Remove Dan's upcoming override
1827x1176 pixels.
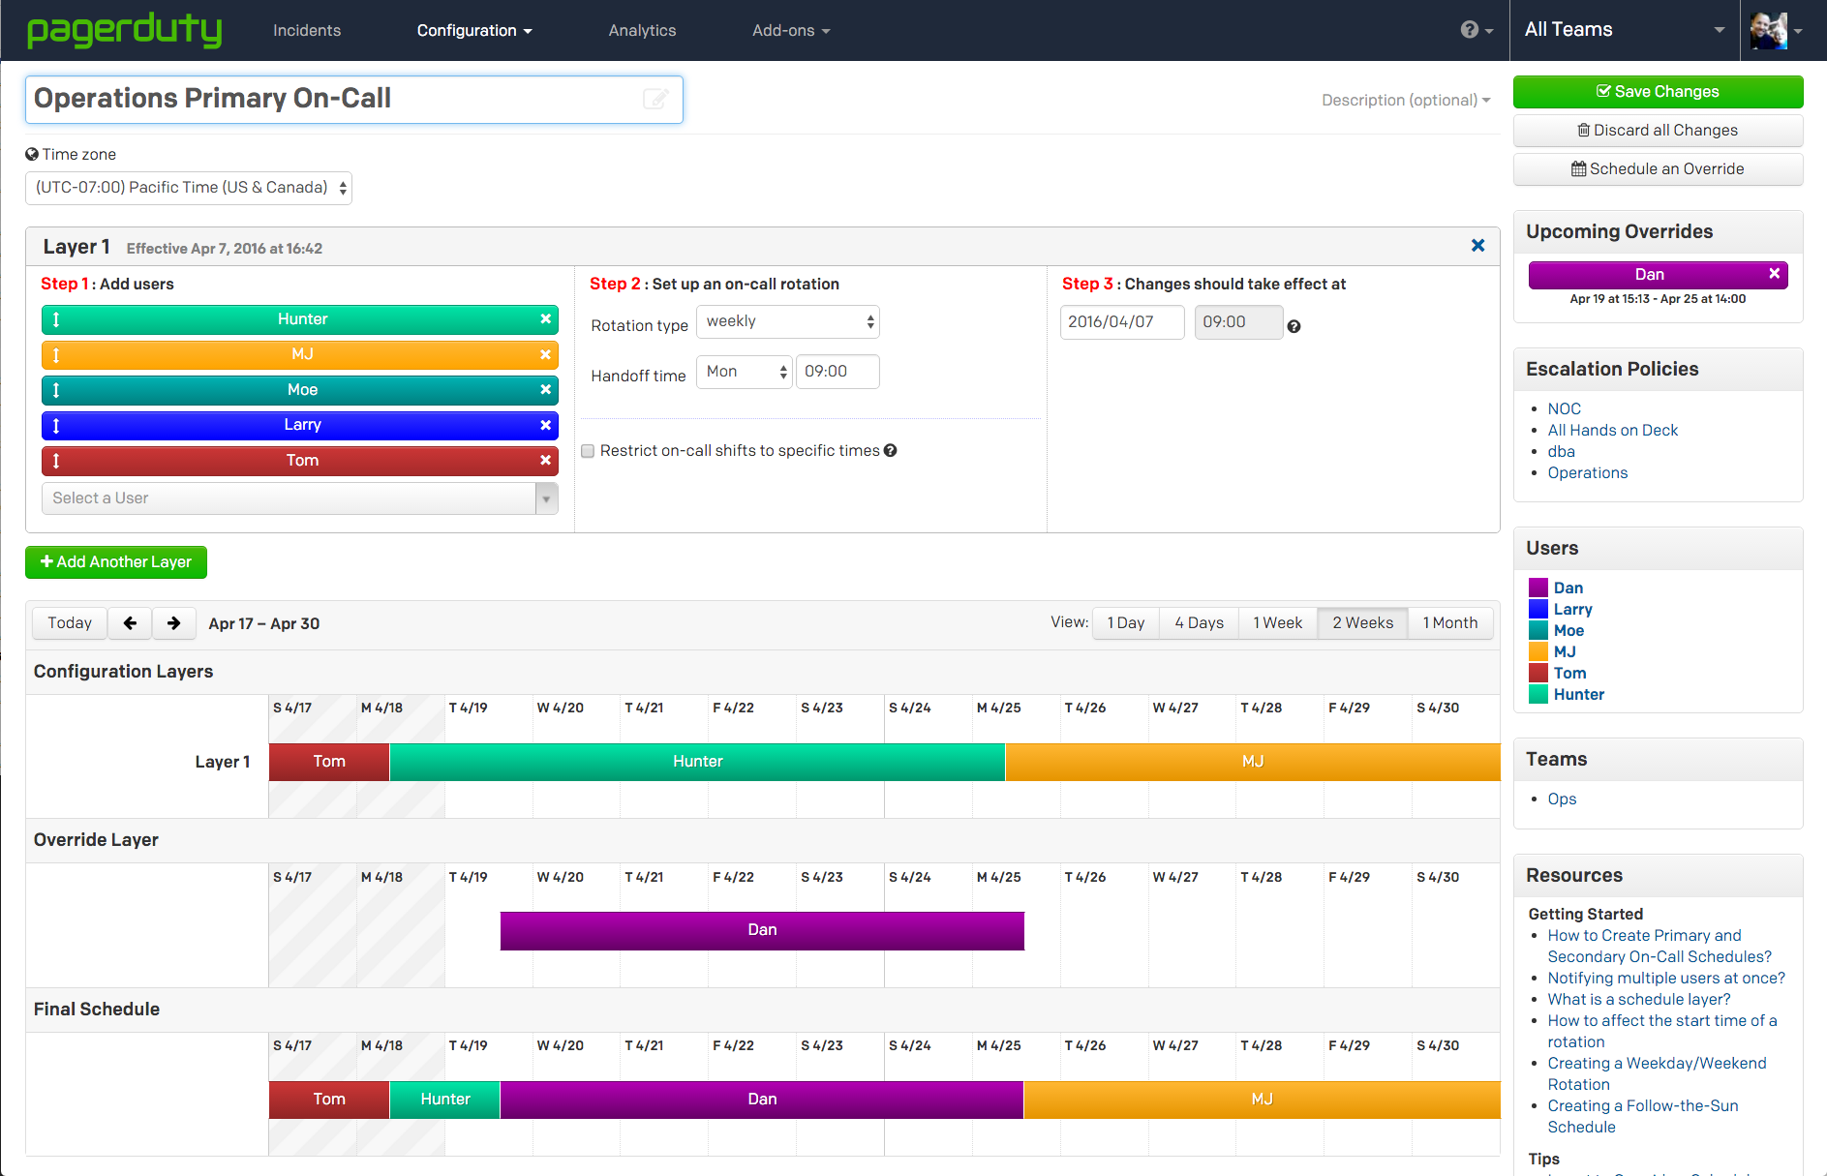1774,274
